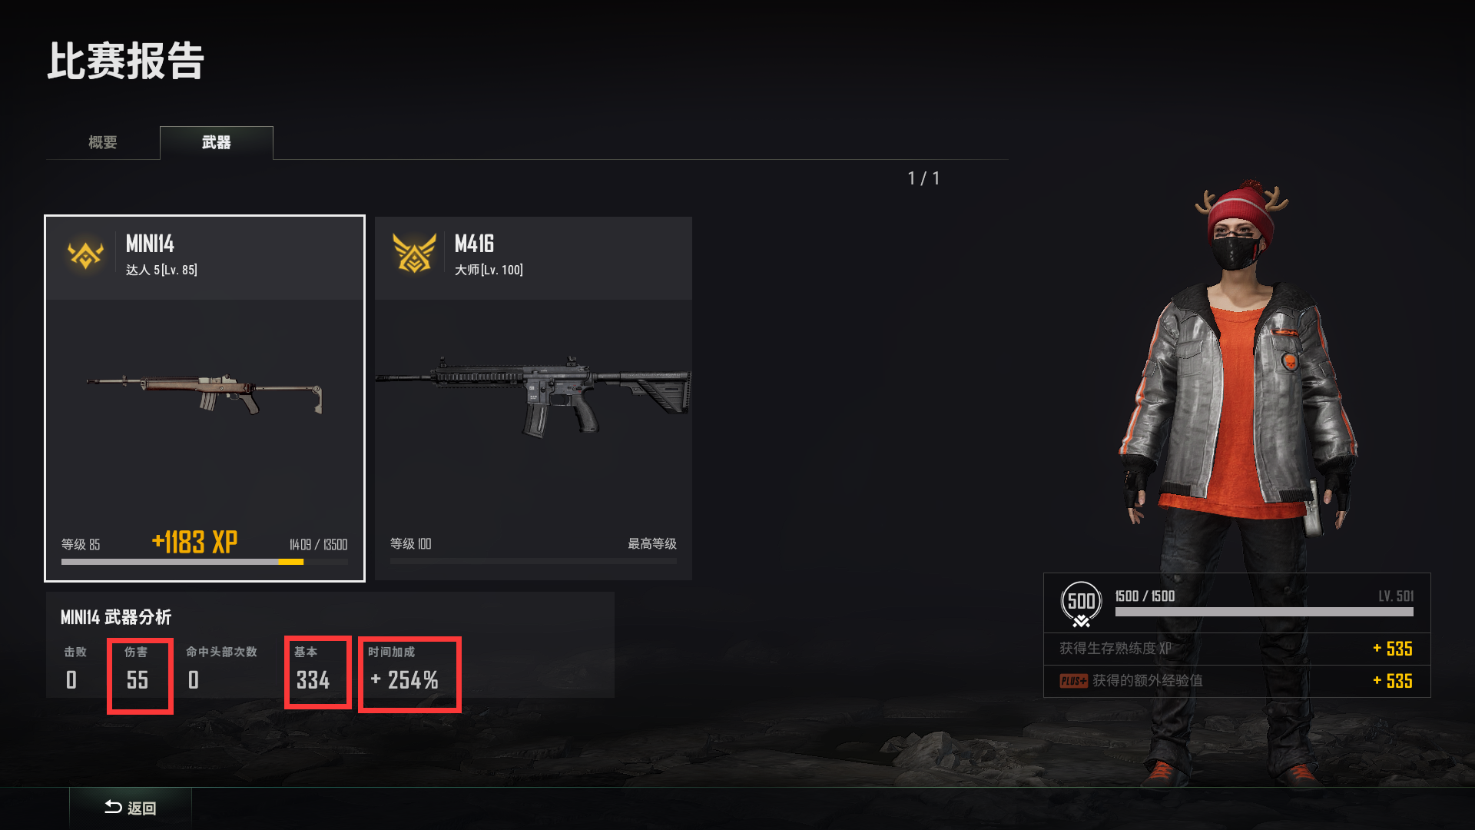Viewport: 1475px width, 830px height.
Task: Switch to the 概要 overview tab
Action: click(103, 143)
